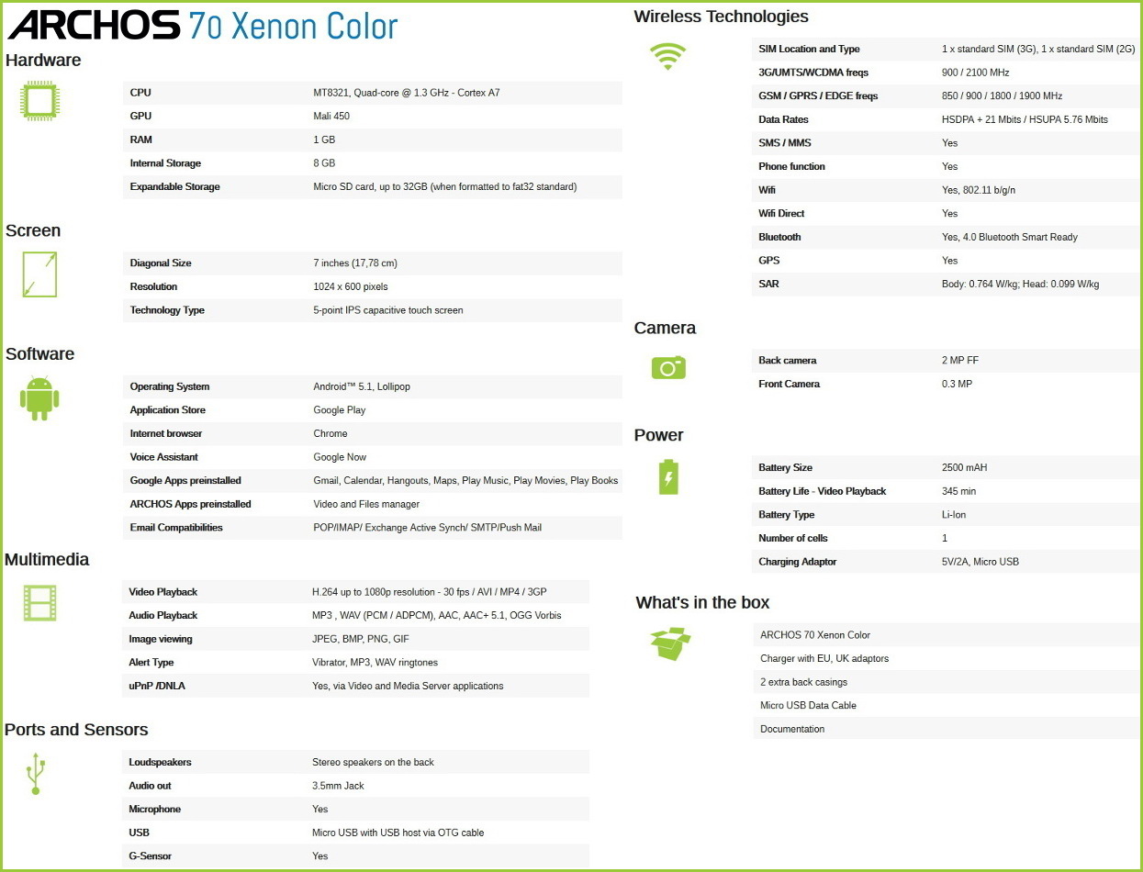Click the ARCHOS Apps preinstalled label
1143x872 pixels.
click(x=190, y=504)
